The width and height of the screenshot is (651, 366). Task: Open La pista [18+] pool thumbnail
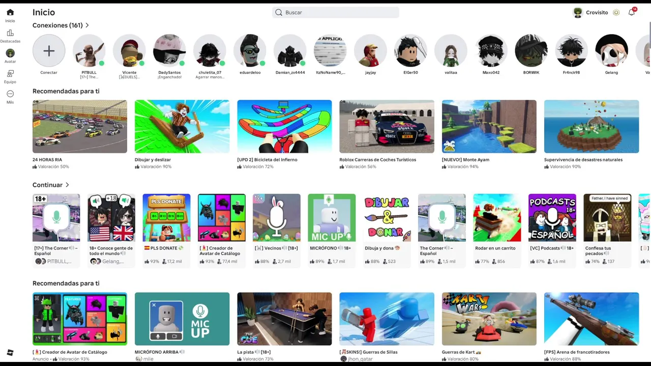click(284, 319)
